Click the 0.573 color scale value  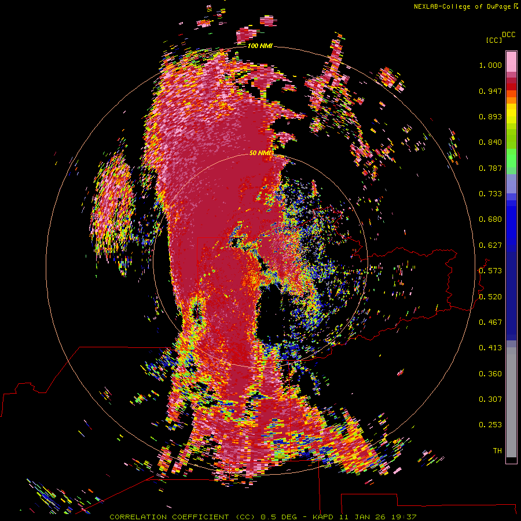coord(490,271)
